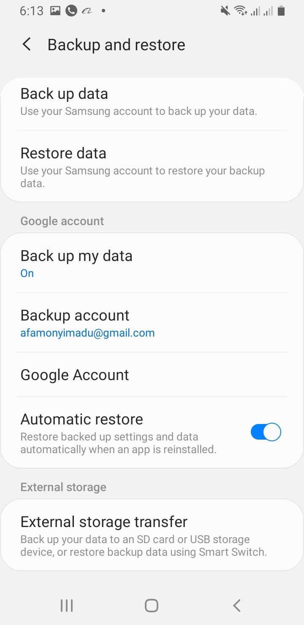Open Back up data for Samsung account
The height and width of the screenshot is (625, 304).
pyautogui.click(x=152, y=101)
